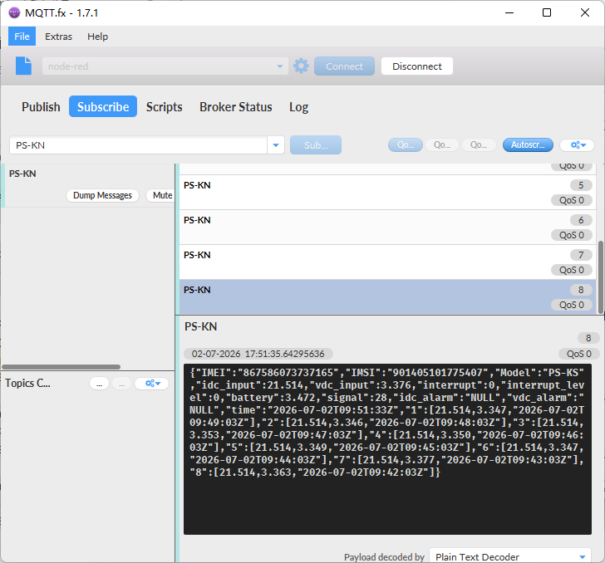Click the subscriptions horizontal scrollbar

point(61,367)
